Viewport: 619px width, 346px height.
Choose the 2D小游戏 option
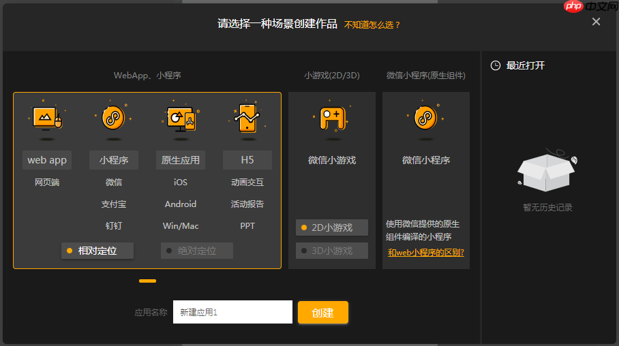point(332,227)
